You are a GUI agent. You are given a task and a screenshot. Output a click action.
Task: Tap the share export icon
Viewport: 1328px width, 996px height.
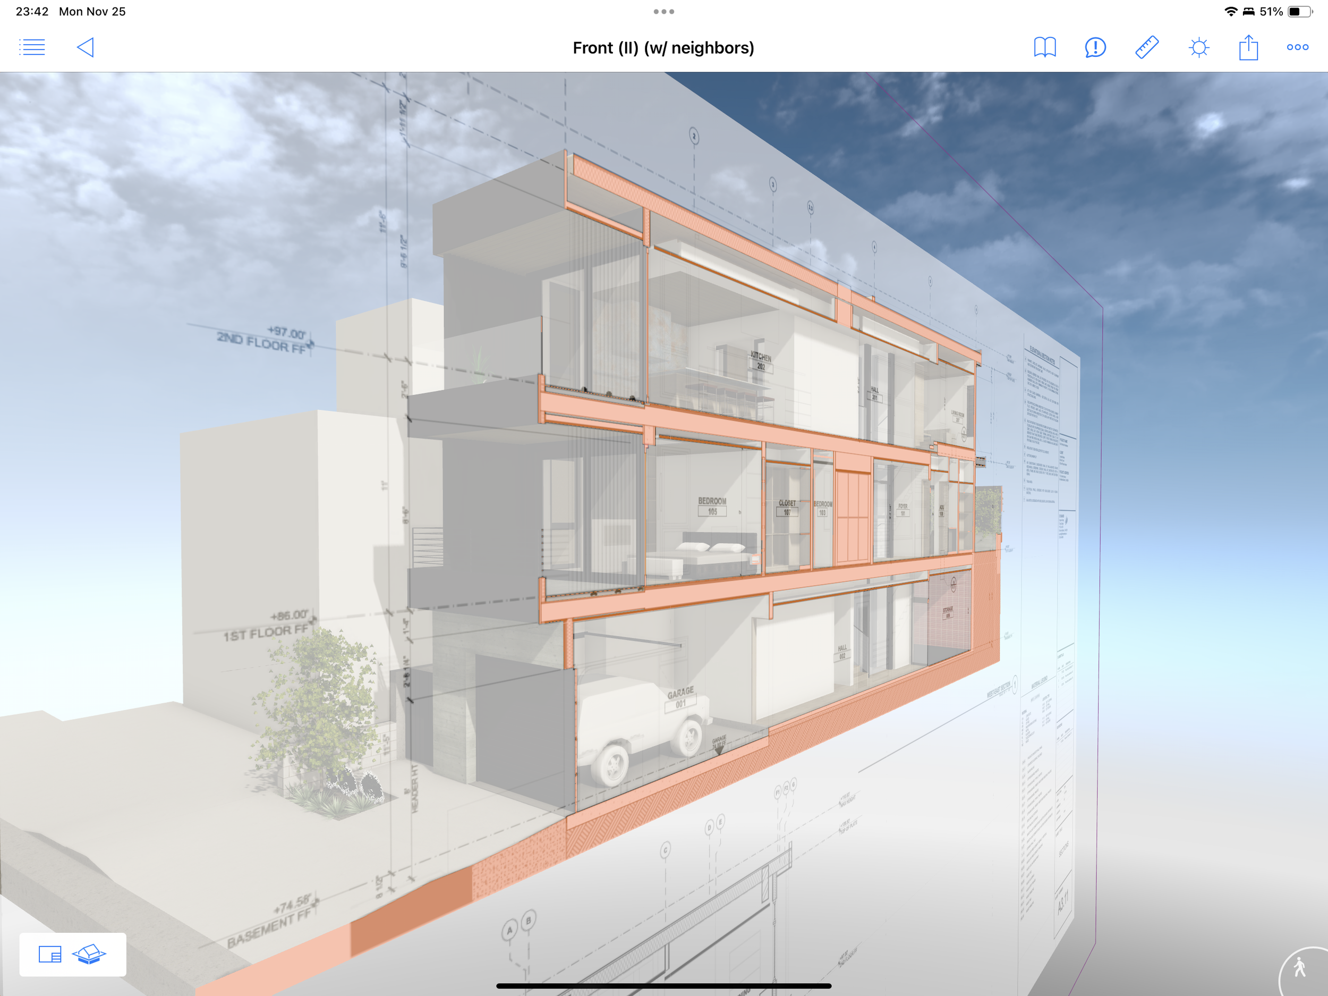pyautogui.click(x=1248, y=47)
